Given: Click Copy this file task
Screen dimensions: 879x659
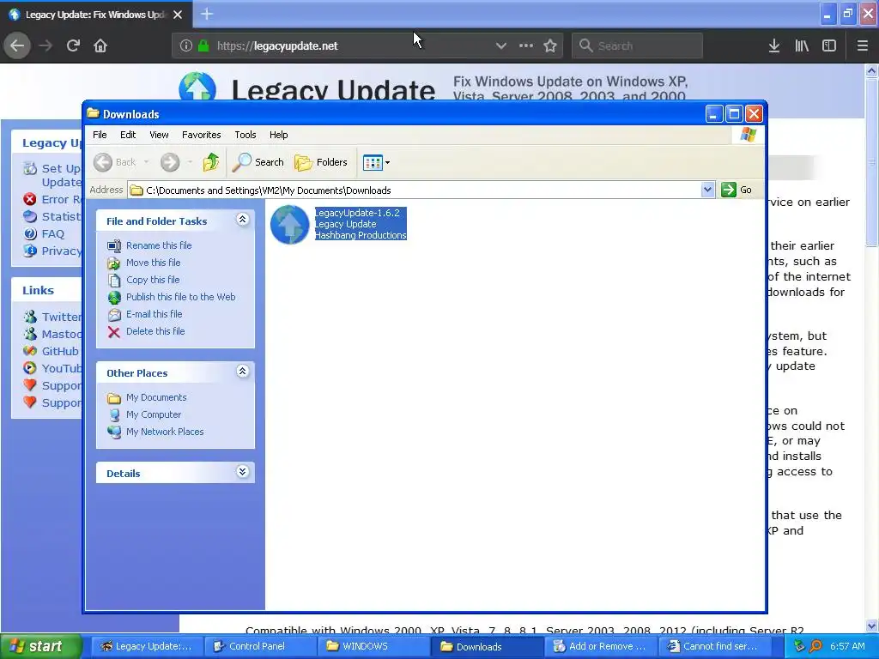Looking at the screenshot, I should 153,280.
